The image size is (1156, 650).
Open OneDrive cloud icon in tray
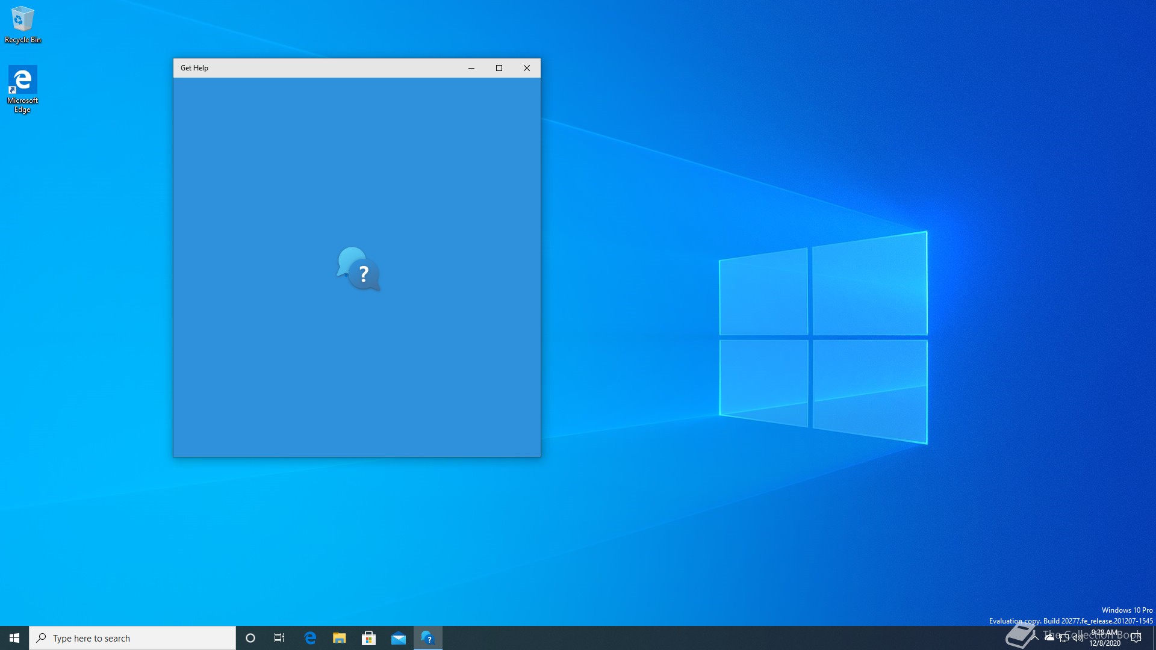pyautogui.click(x=1049, y=637)
